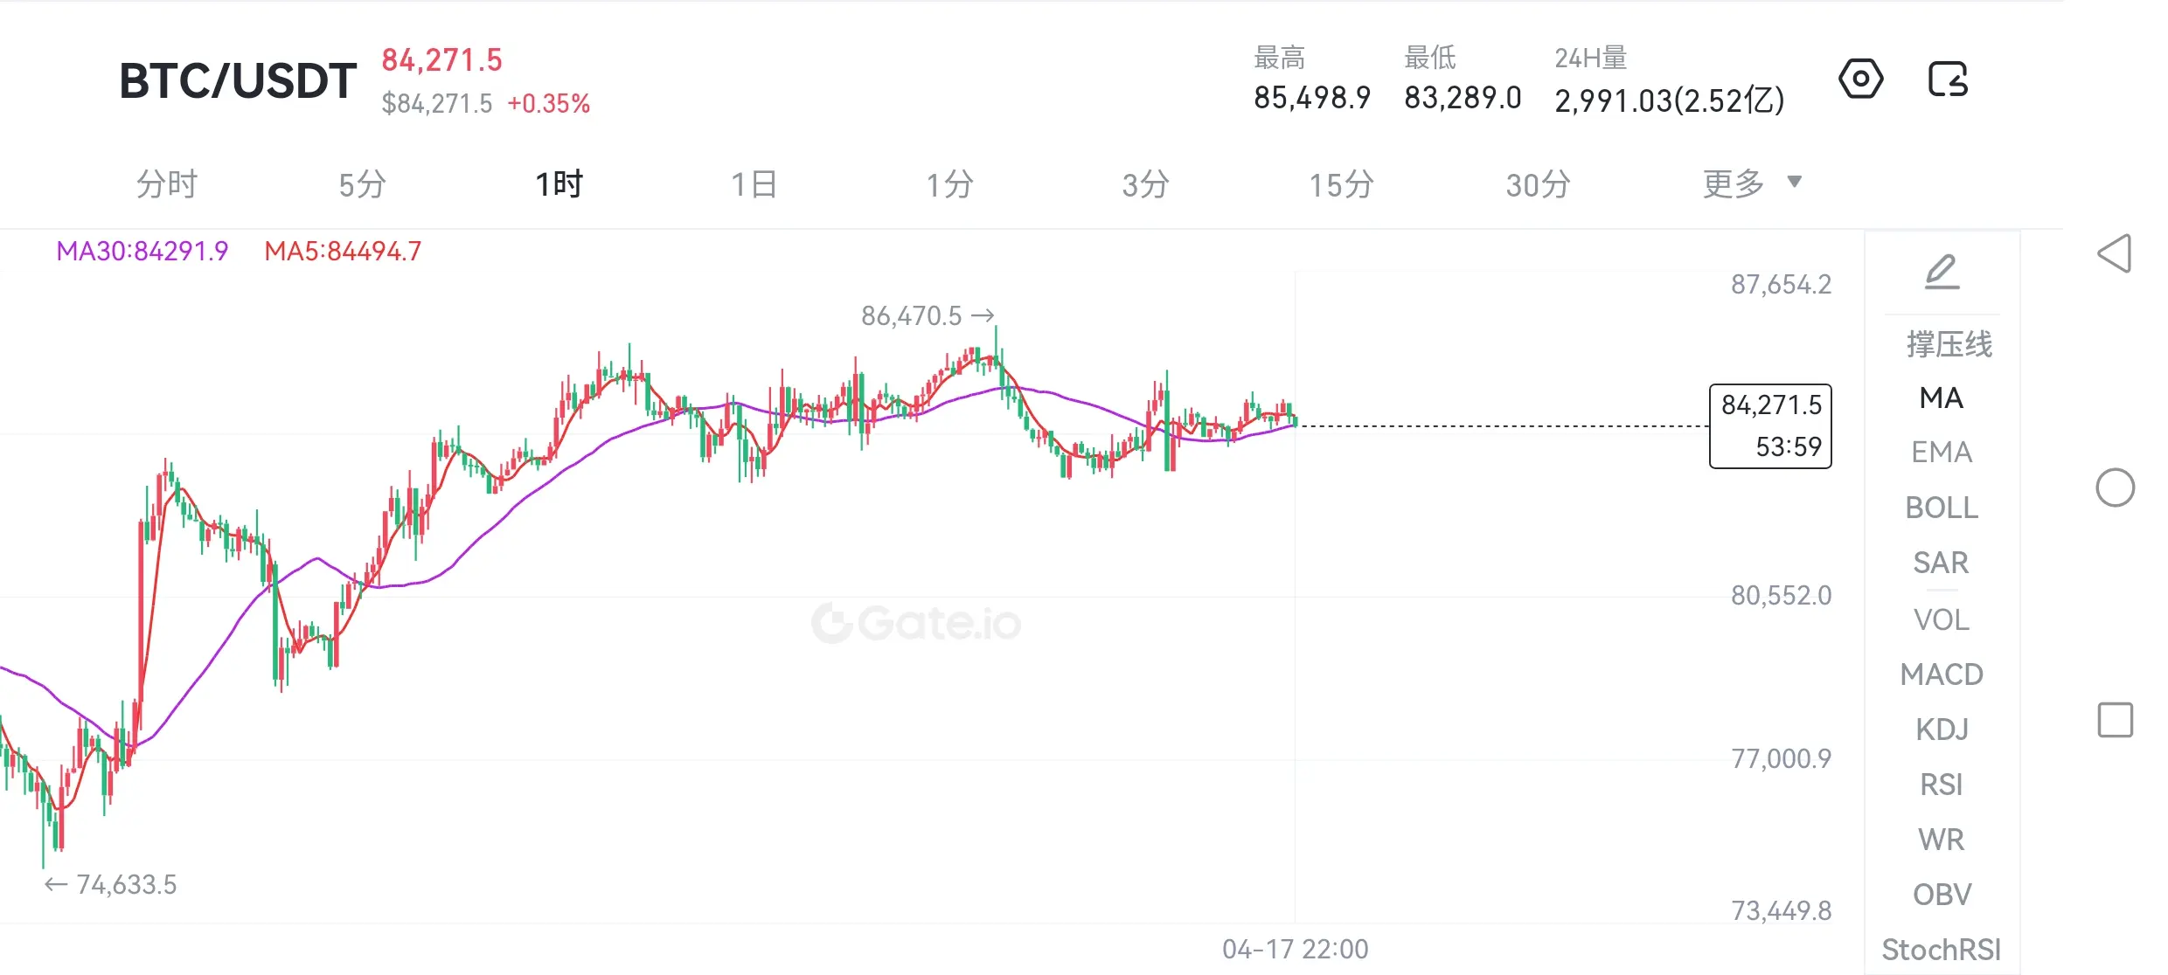Enable the BOLL indicator
Image resolution: width=2168 pixels, height=975 pixels.
pyautogui.click(x=1942, y=508)
